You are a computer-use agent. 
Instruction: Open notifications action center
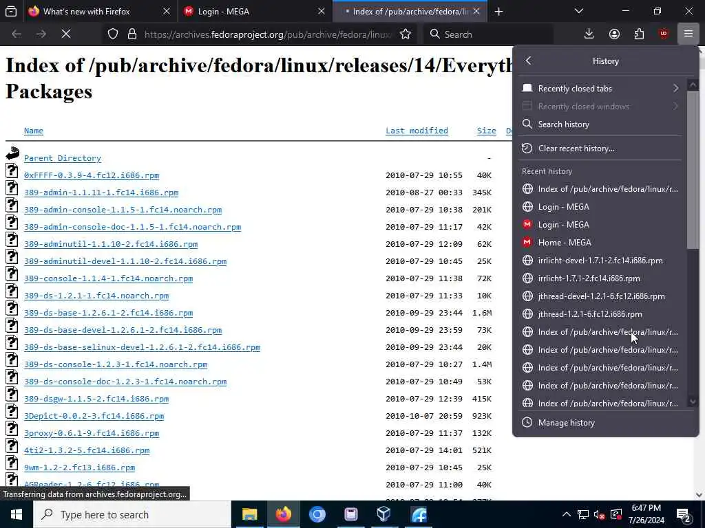(x=684, y=514)
